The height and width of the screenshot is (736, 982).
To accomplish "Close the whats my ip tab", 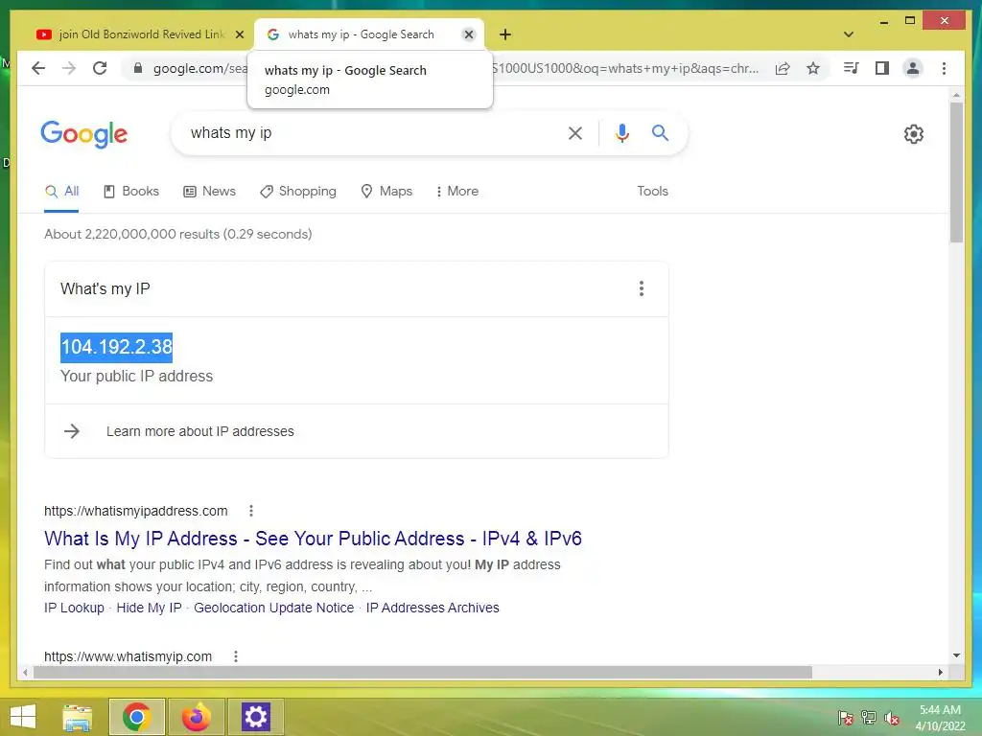I will pos(468,34).
